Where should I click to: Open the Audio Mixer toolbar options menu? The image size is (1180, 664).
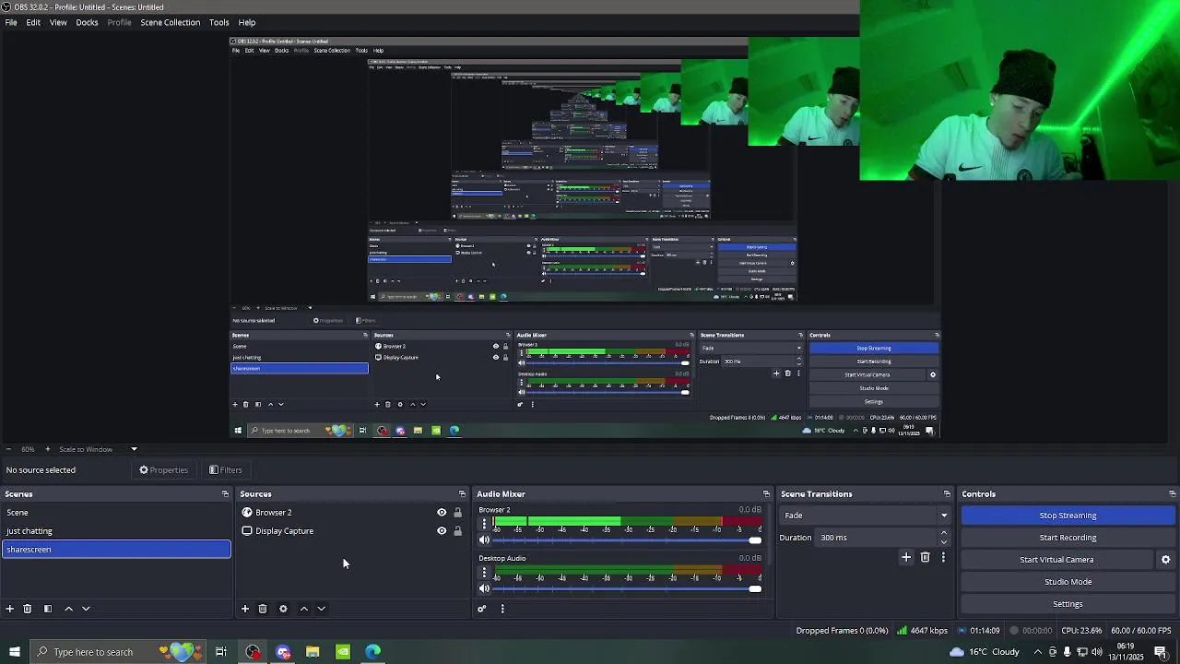502,609
